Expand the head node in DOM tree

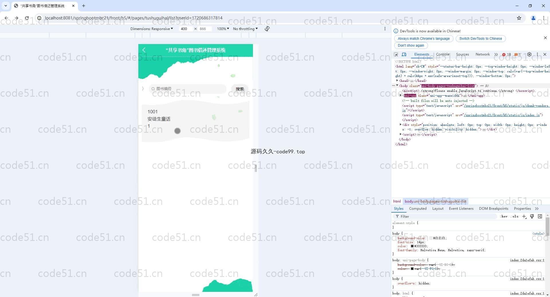(397, 81)
